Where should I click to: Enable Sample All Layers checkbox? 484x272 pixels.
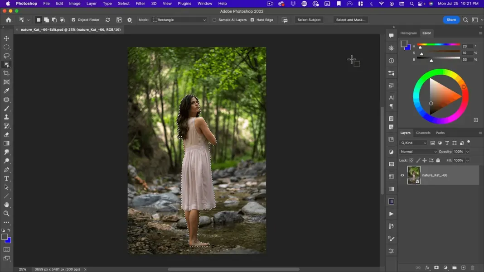pyautogui.click(x=214, y=20)
